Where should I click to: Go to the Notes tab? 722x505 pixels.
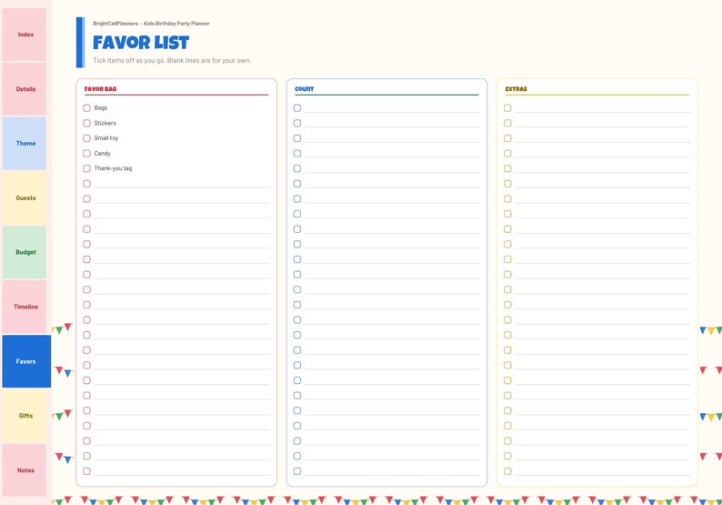[x=25, y=470]
